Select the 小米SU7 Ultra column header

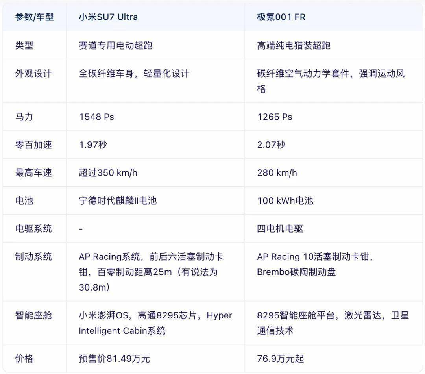click(108, 17)
